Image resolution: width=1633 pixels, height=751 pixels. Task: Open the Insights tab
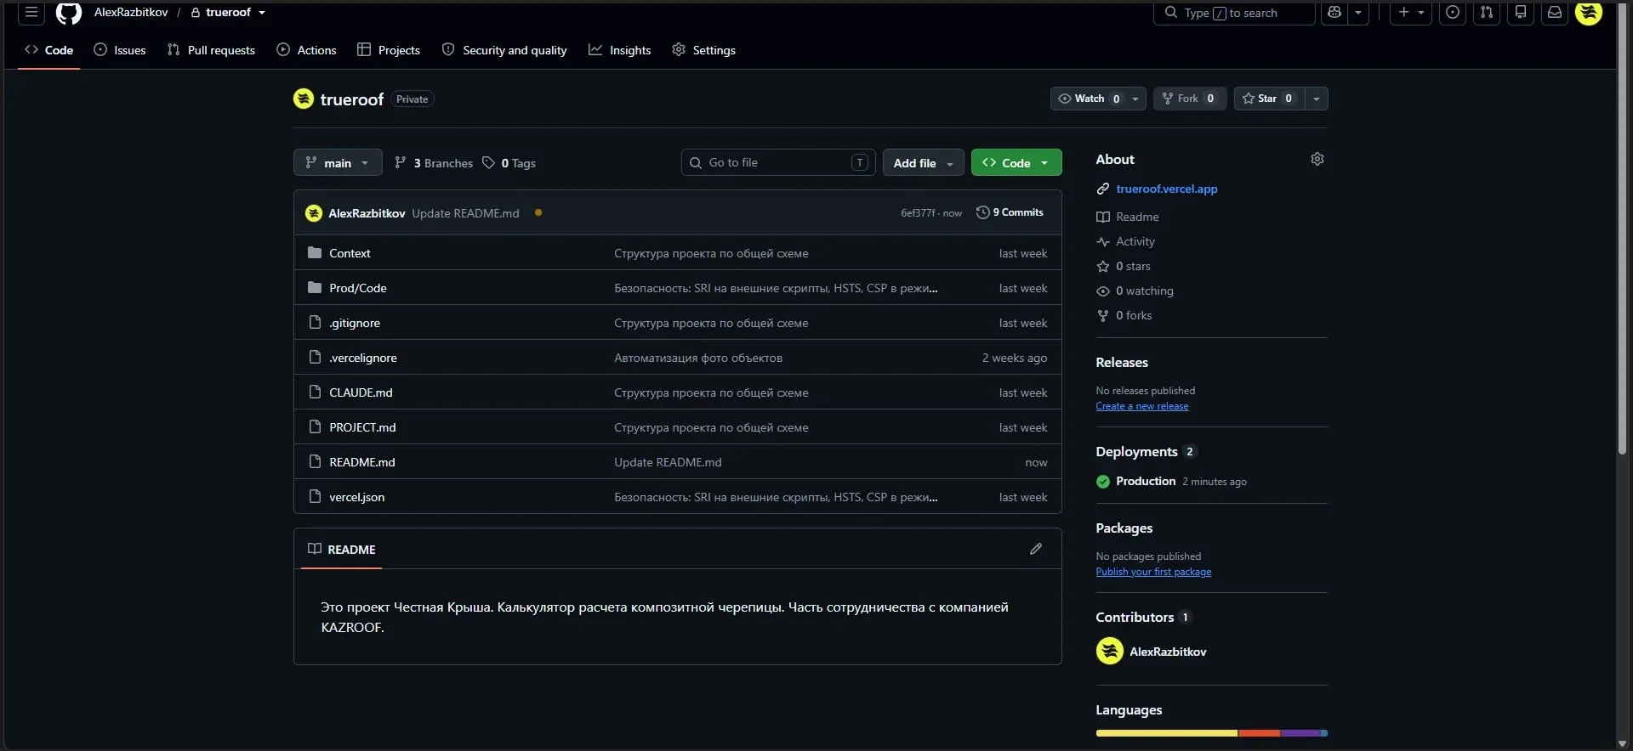(620, 50)
